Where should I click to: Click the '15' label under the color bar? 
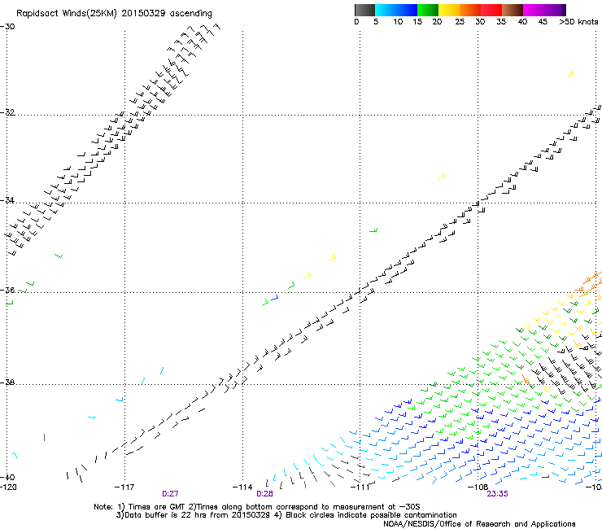[x=417, y=22]
